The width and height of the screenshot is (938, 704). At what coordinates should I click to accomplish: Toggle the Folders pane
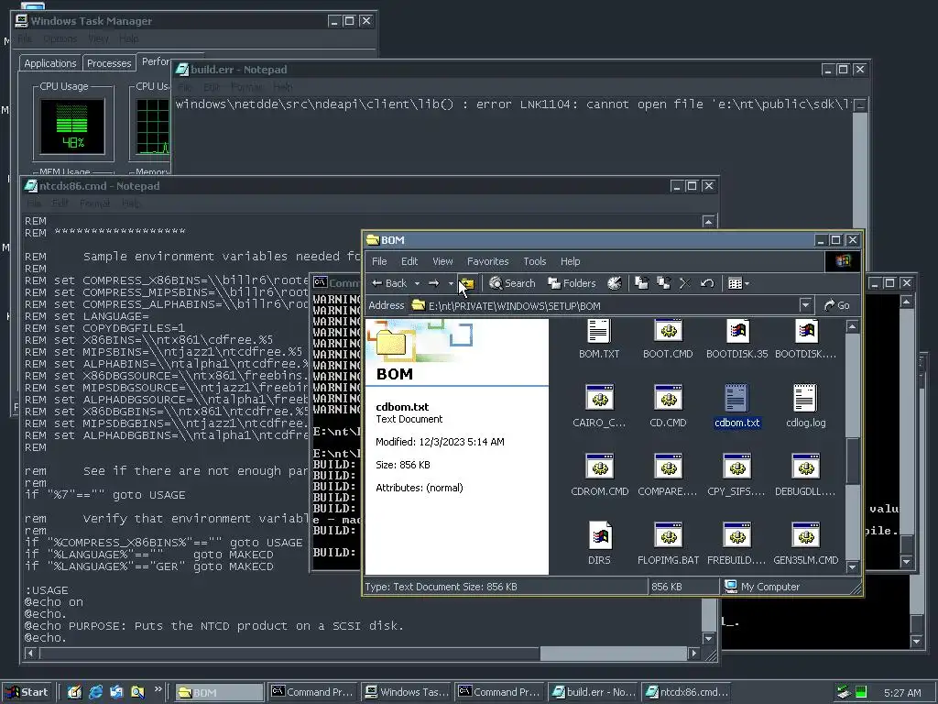572,283
